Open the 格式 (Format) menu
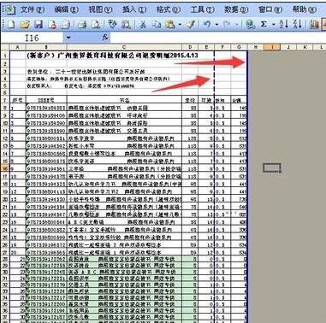This screenshot has height=323, width=326. tap(169, 9)
